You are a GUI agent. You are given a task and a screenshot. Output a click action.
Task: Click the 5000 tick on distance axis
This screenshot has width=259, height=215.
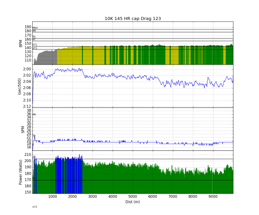(132, 197)
